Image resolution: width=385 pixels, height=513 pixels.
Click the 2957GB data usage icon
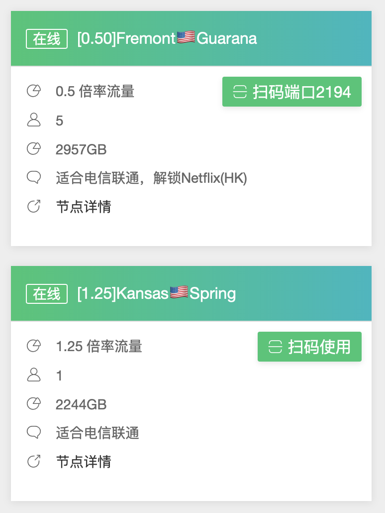33,149
